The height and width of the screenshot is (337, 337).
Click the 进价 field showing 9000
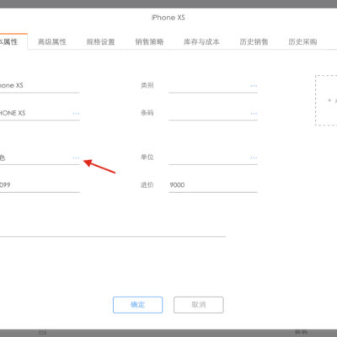pyautogui.click(x=213, y=185)
